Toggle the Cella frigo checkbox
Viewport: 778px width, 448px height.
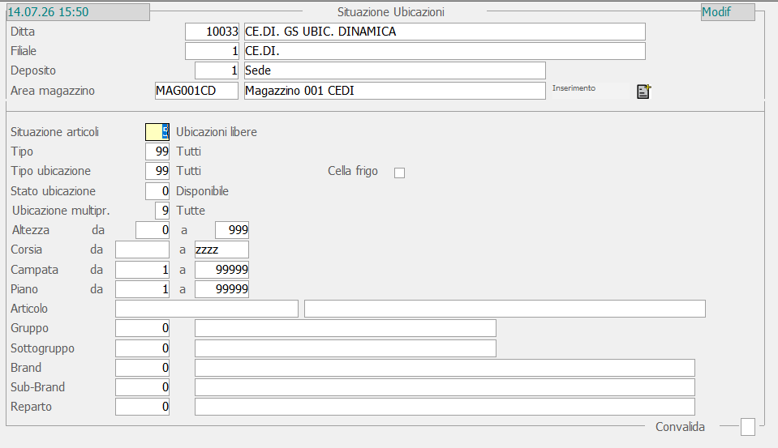click(x=399, y=173)
